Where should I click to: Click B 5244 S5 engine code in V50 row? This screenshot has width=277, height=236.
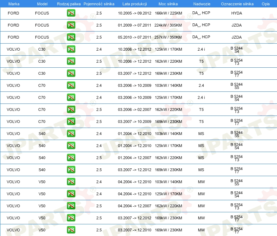tap(237, 182)
